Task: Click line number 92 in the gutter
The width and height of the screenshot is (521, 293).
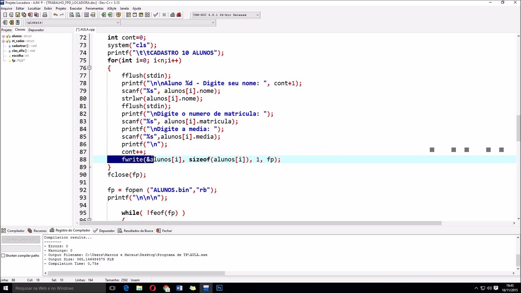Action: [x=83, y=190]
